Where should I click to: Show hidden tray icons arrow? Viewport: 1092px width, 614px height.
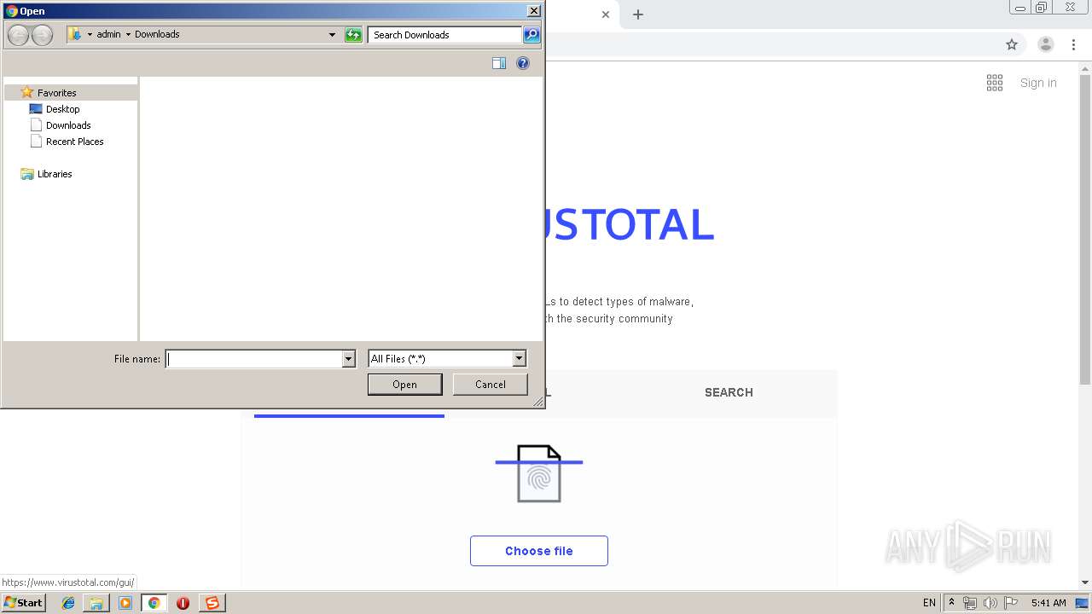pyautogui.click(x=951, y=603)
